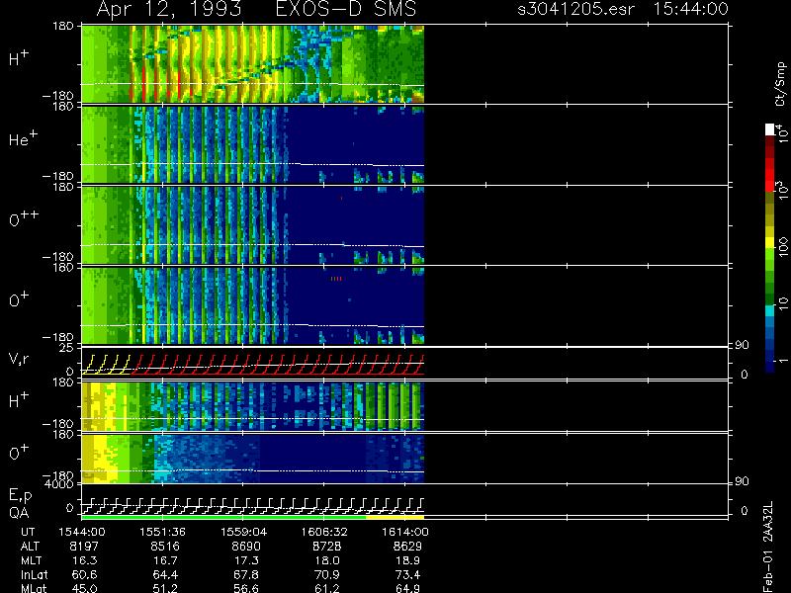
Task: Click the UT value "1544:00"
Action: [82, 532]
